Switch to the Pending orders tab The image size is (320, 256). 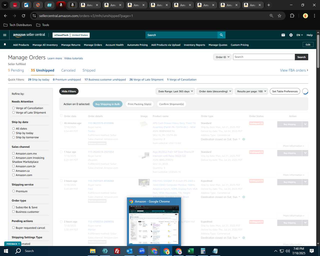tap(16, 70)
